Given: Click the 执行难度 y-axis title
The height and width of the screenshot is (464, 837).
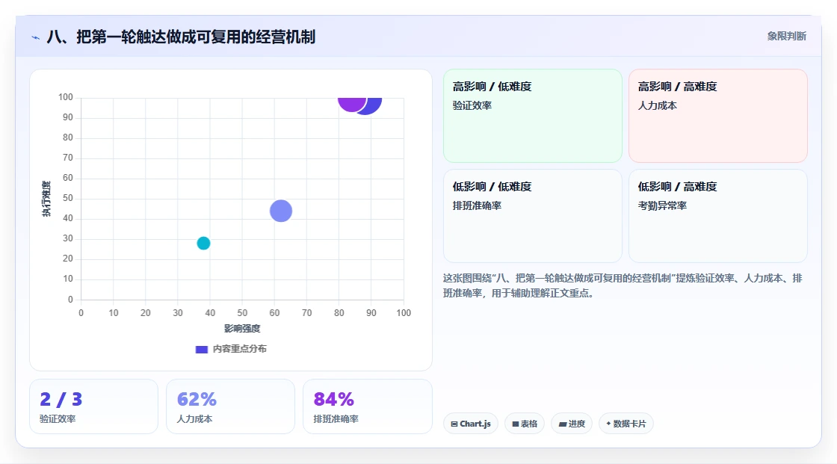Looking at the screenshot, I should [x=46, y=199].
